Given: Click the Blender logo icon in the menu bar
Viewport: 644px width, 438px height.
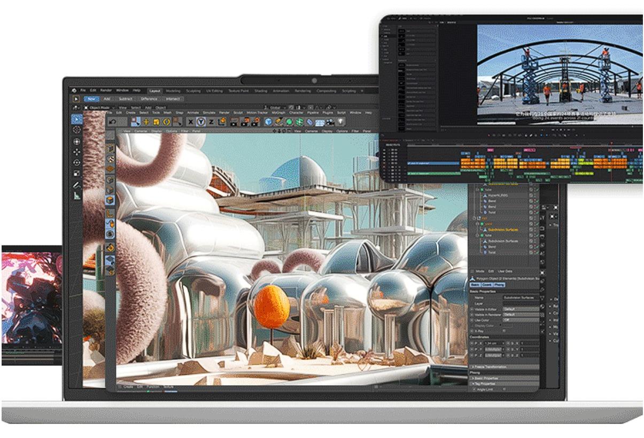Looking at the screenshot, I should (75, 90).
